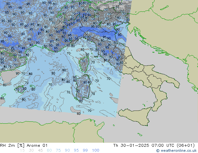Select the 30 value in the legend
This screenshot has height=153, width=198.
click(x=31, y=151)
